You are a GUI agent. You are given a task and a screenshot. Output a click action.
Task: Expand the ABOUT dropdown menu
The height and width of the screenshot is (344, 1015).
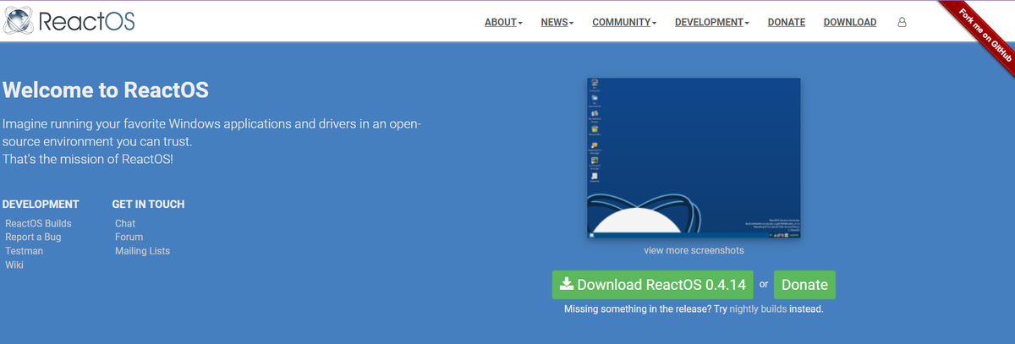[503, 22]
